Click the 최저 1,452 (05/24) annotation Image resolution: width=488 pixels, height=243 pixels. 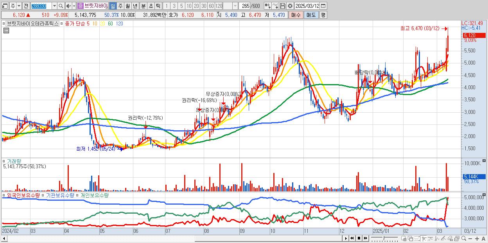(96, 149)
